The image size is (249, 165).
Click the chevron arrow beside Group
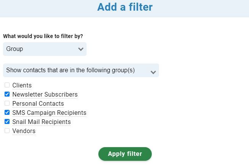point(81,49)
